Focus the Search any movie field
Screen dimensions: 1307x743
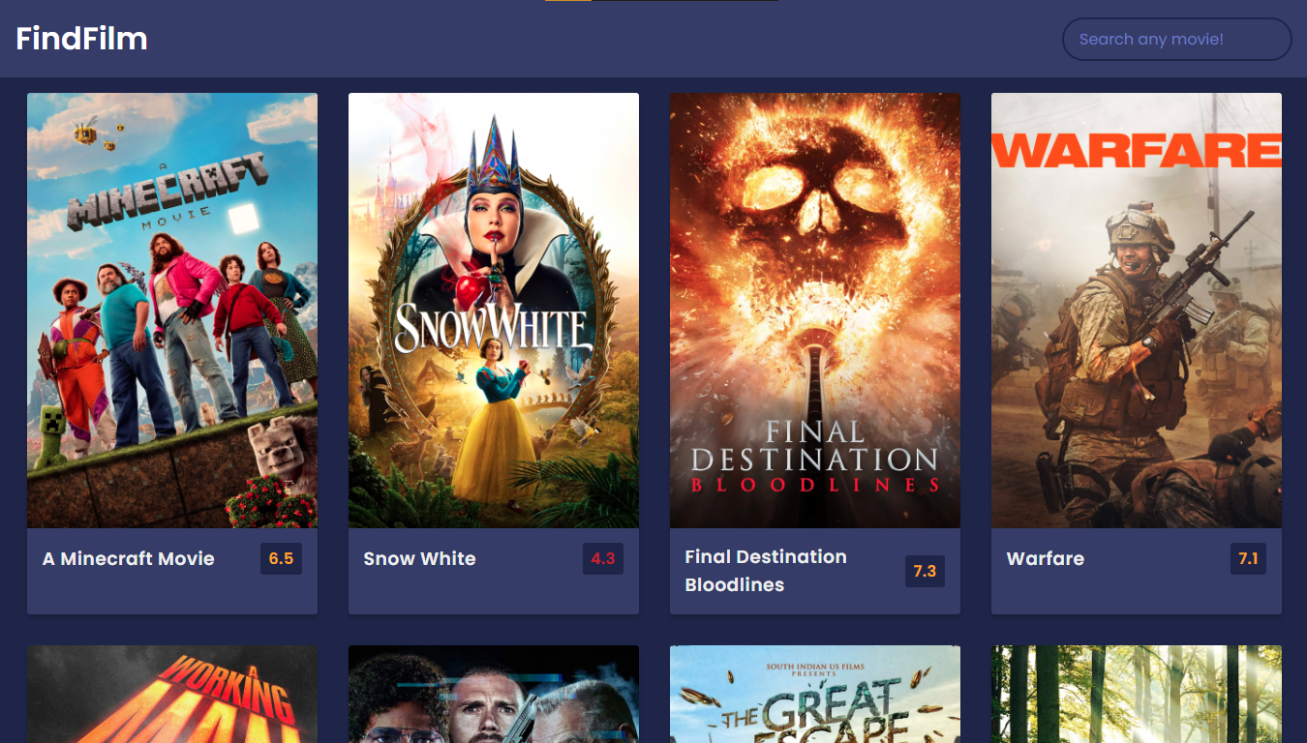(1177, 40)
